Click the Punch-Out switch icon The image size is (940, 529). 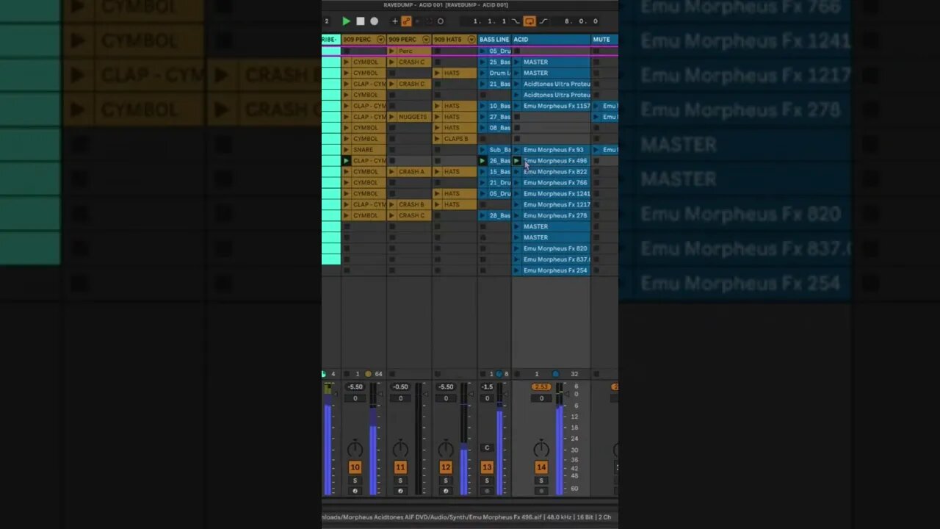click(544, 21)
